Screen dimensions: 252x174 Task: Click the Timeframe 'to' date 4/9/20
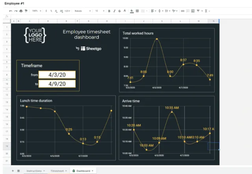click(x=57, y=84)
